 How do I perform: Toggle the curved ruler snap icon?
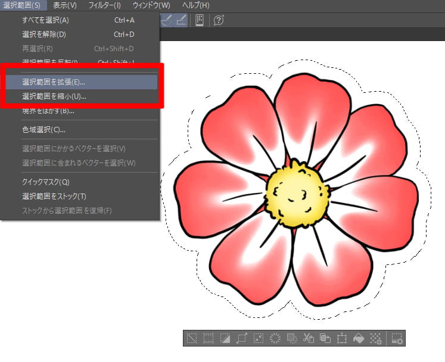pos(167,20)
